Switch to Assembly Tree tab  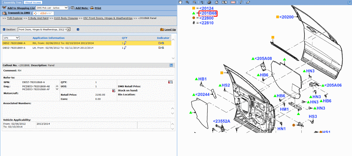coord(13,2)
